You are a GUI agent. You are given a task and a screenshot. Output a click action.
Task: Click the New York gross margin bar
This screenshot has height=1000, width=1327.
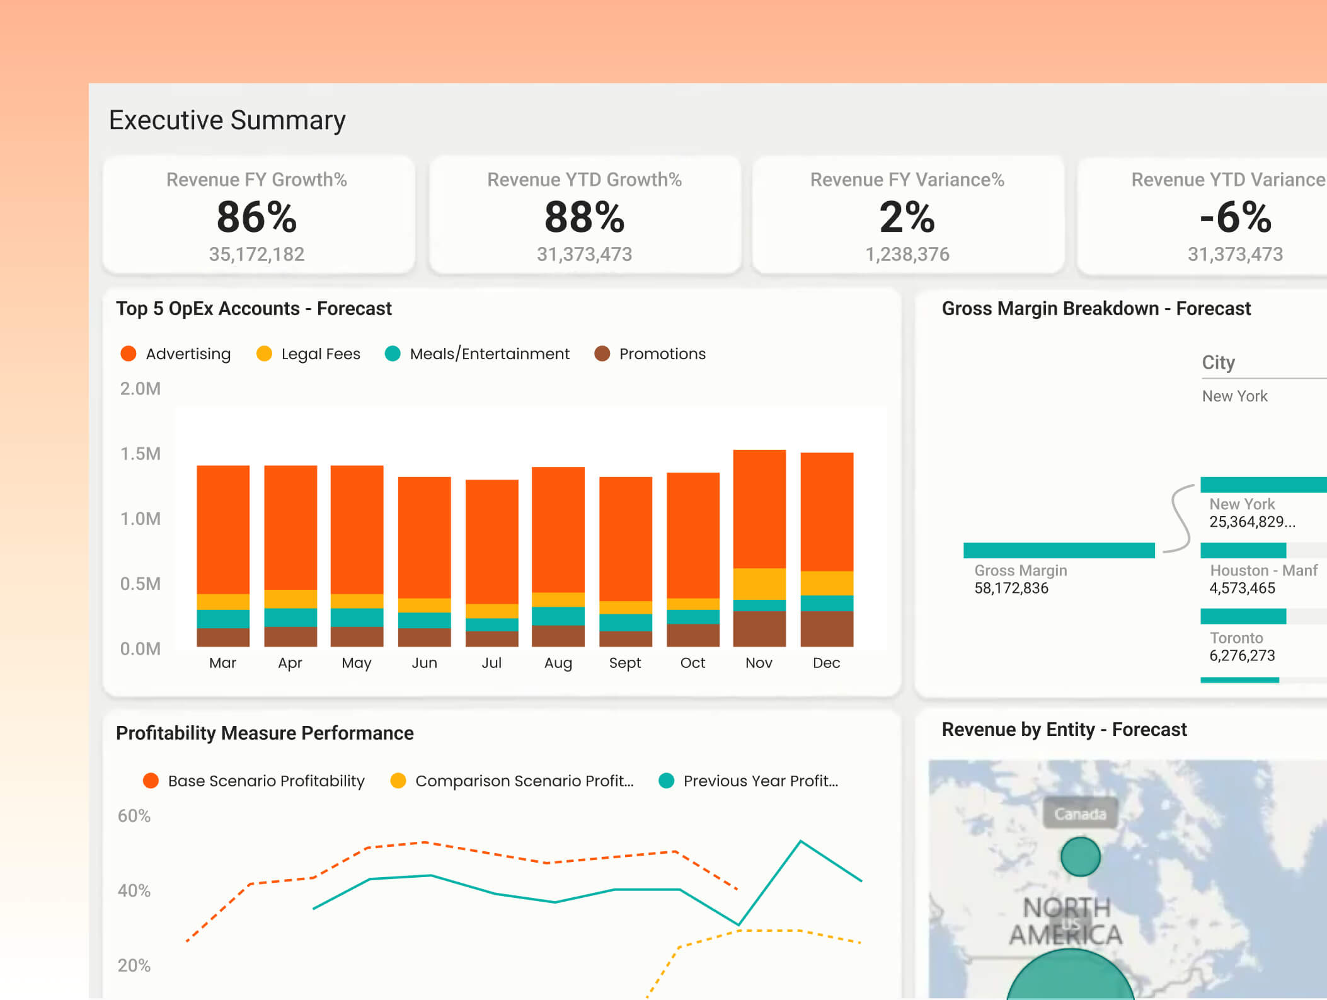(x=1263, y=485)
